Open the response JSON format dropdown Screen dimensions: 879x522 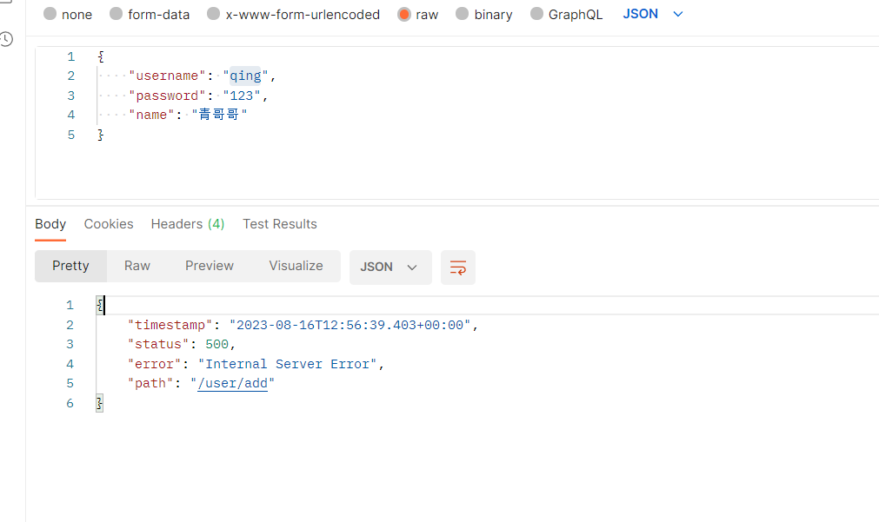pos(390,268)
